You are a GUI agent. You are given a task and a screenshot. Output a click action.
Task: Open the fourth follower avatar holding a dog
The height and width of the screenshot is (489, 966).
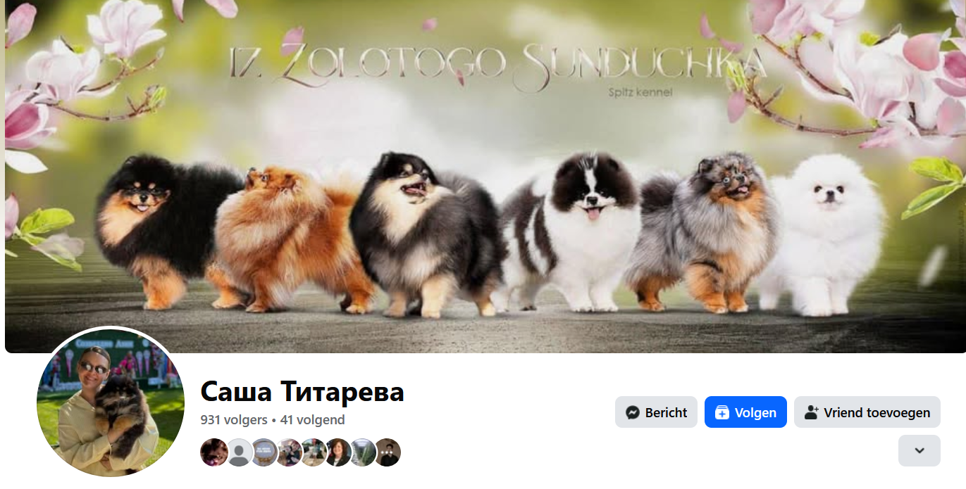[289, 452]
